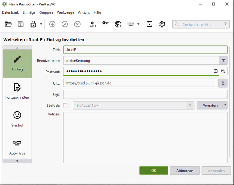Perform Auto-Type with keyboard toolbar icon
The image size is (234, 185).
[131, 24]
